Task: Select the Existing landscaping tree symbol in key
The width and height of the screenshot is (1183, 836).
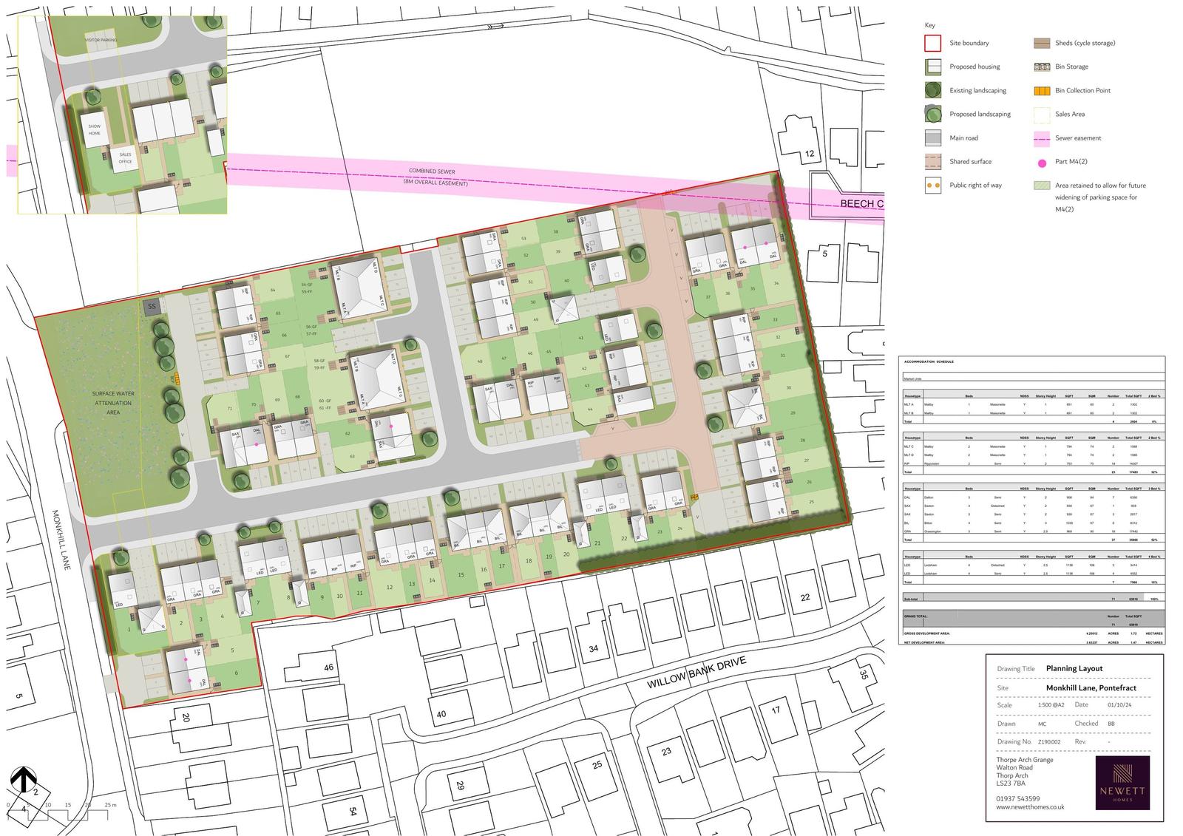Action: pos(932,91)
